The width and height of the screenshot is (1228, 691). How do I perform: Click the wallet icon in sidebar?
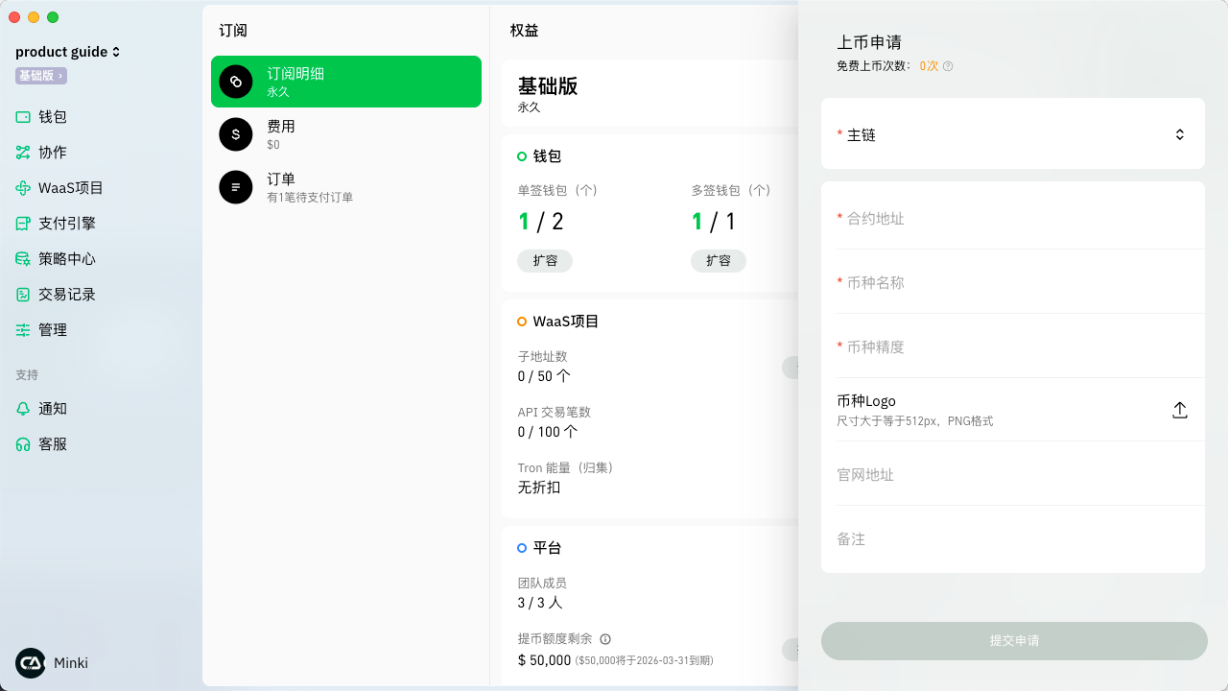23,117
